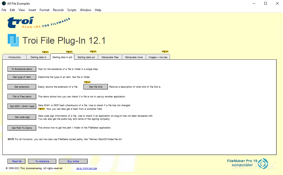Click the Get MD5 + SHA1 hash button
The width and height of the screenshot is (283, 175).
click(x=22, y=106)
